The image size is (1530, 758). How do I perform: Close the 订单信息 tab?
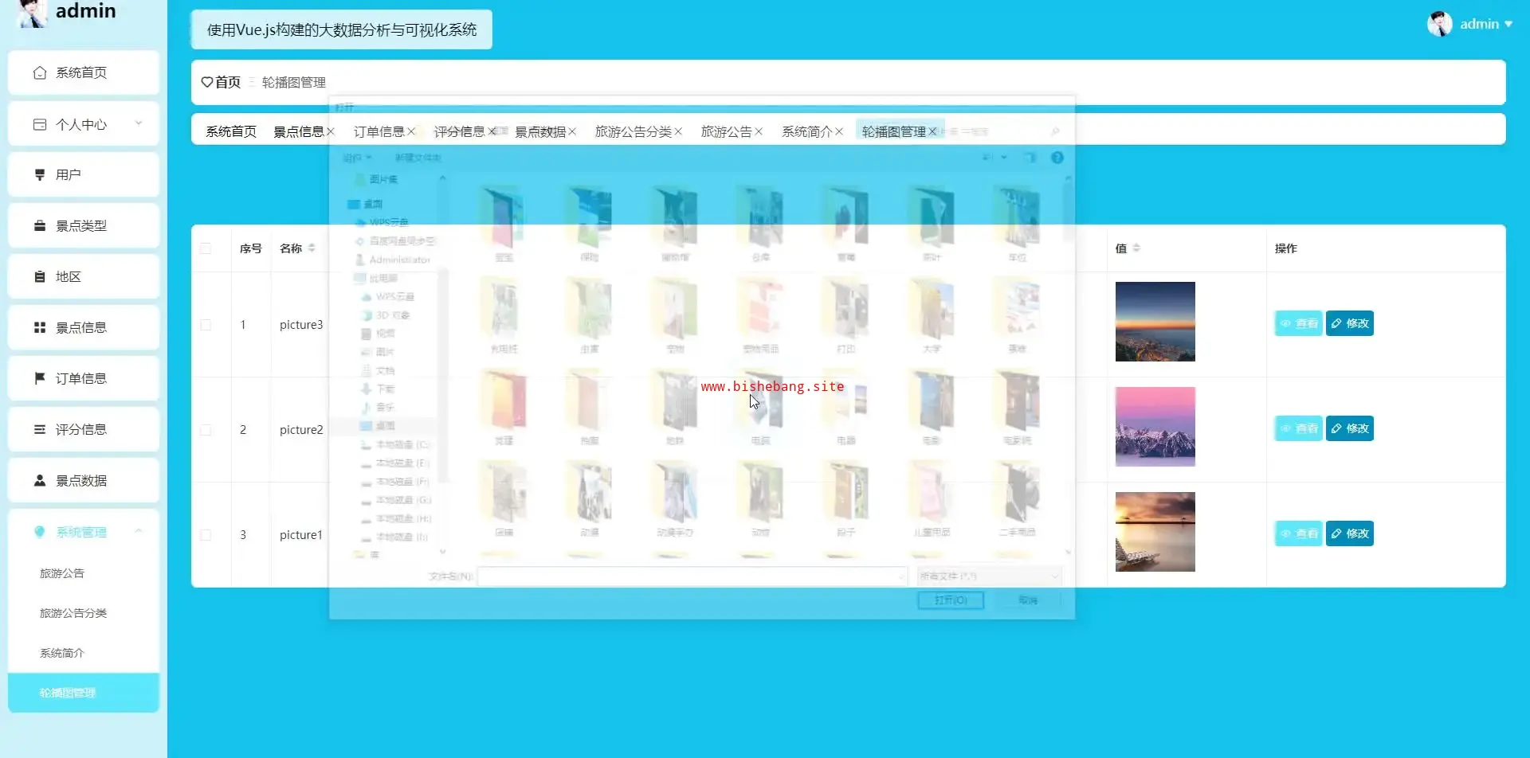pos(410,131)
